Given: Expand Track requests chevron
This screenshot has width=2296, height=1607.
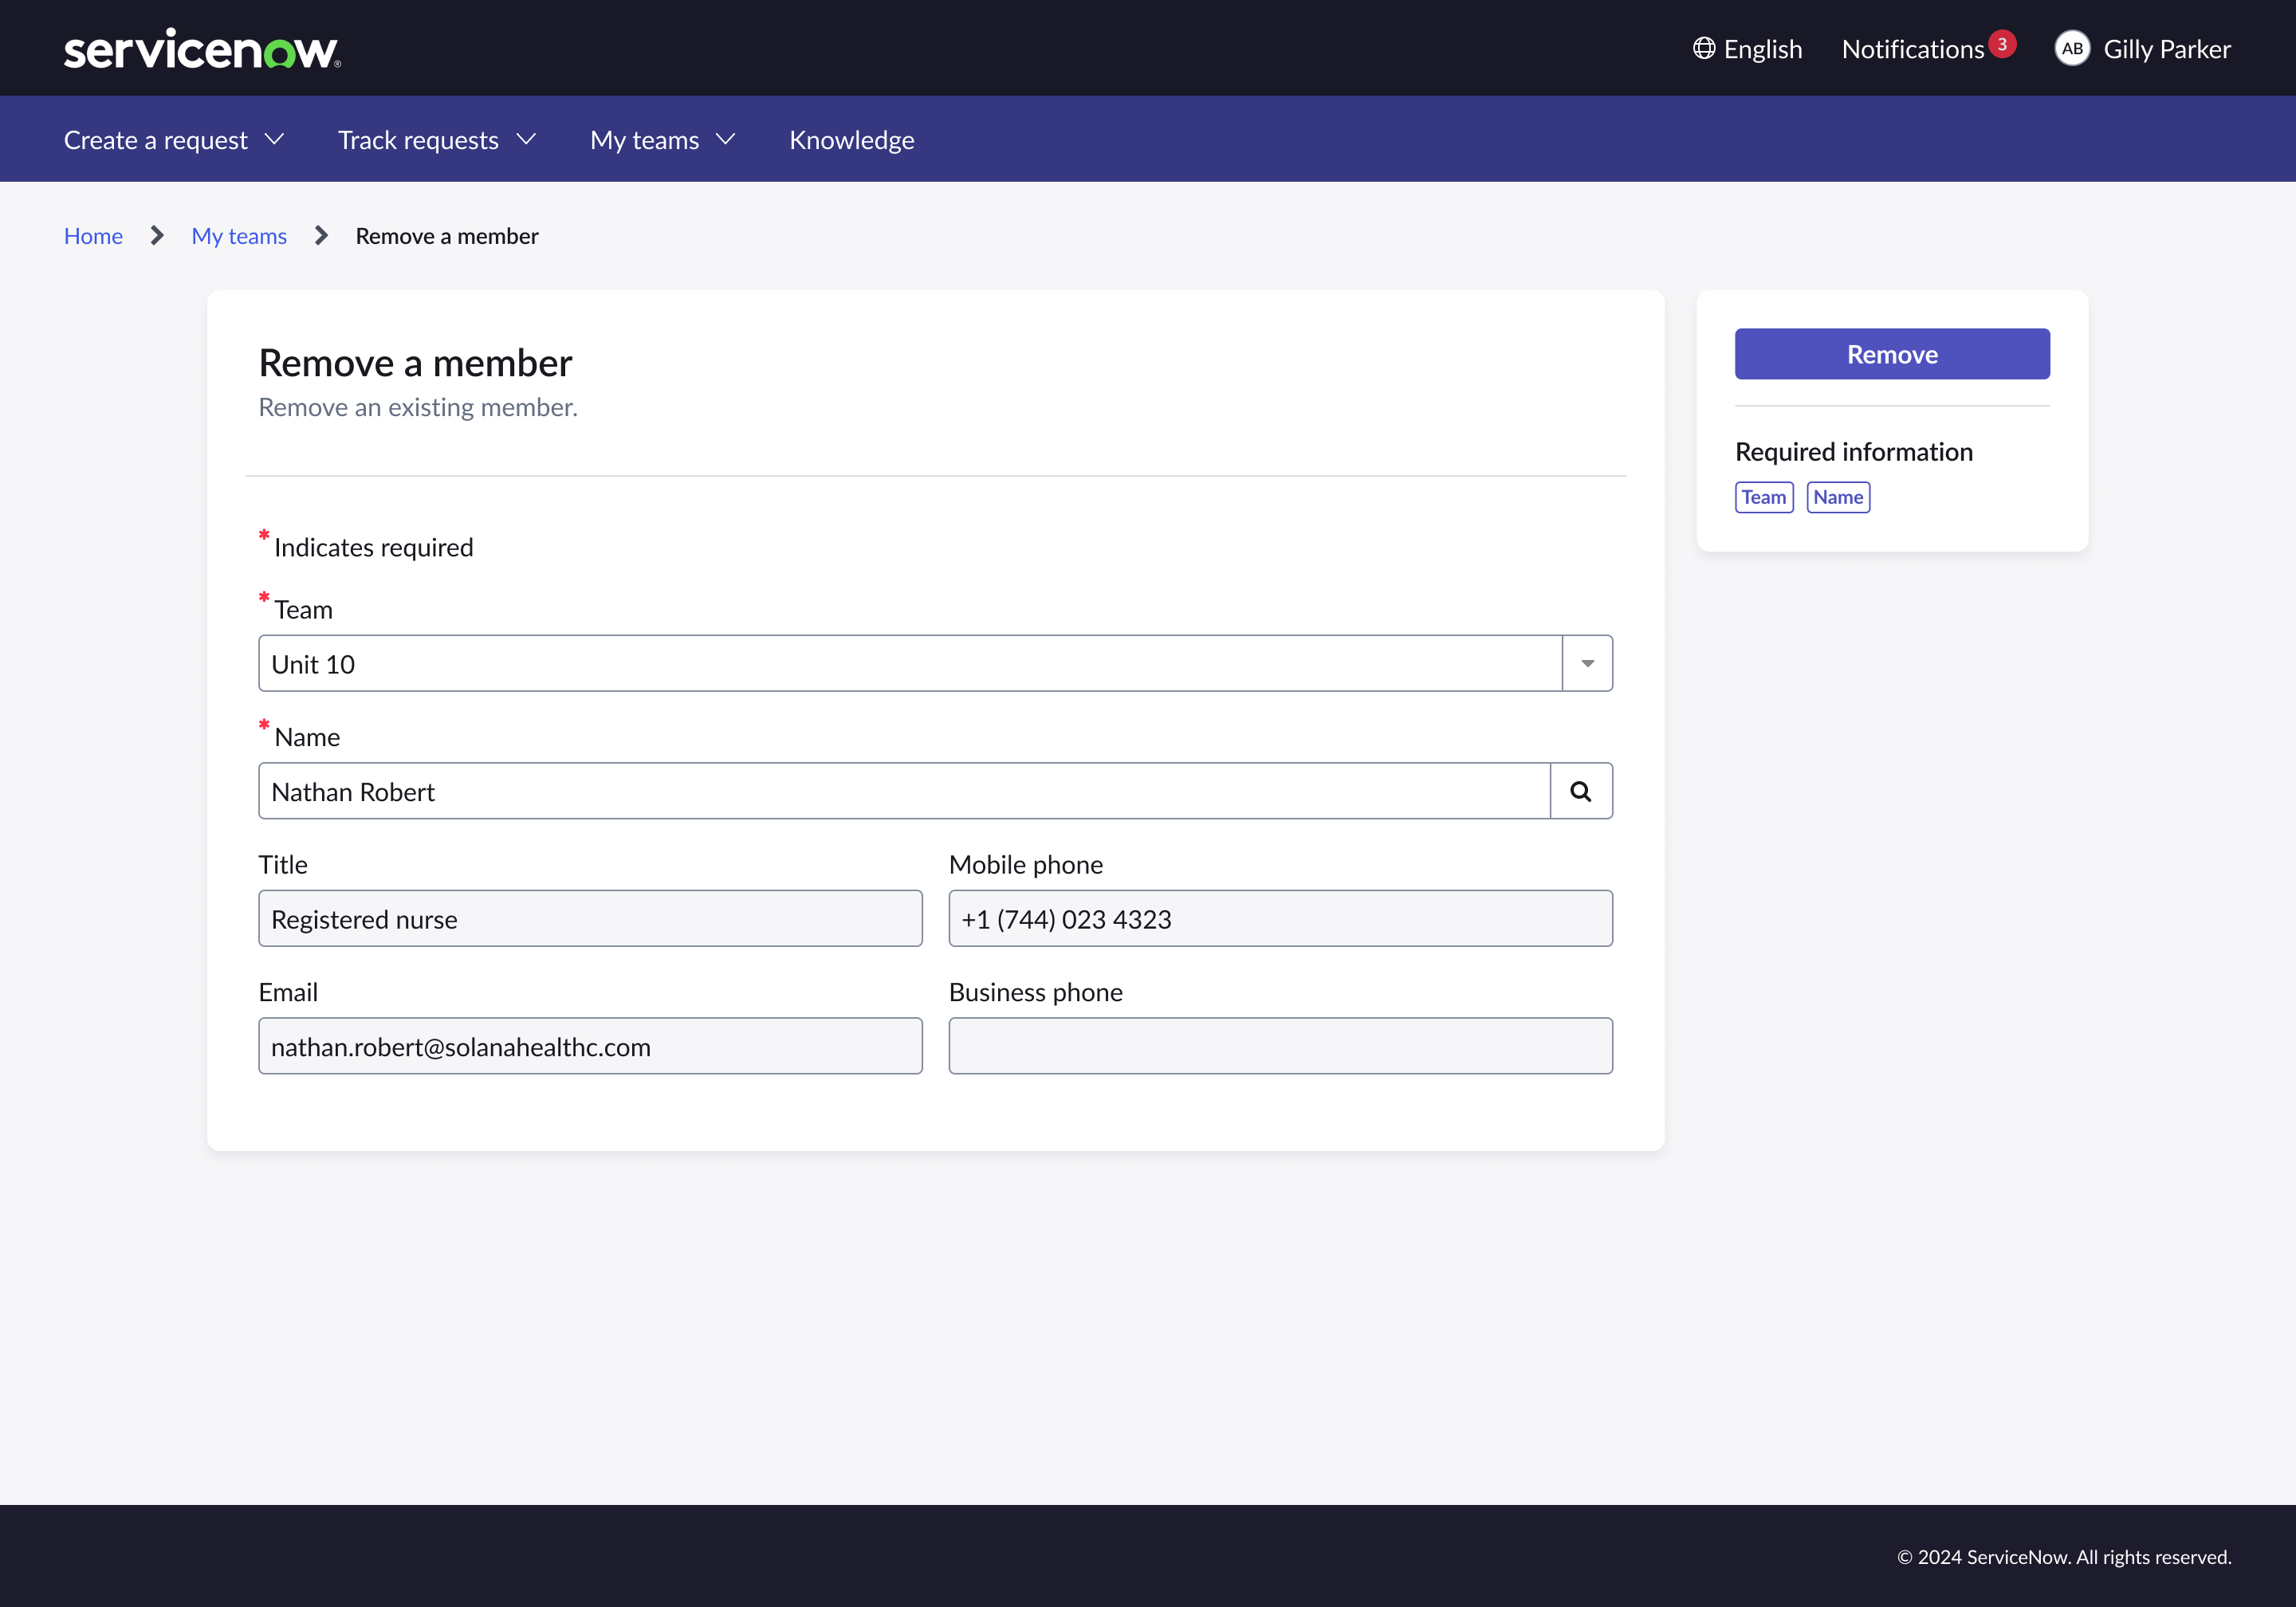Looking at the screenshot, I should click(526, 139).
